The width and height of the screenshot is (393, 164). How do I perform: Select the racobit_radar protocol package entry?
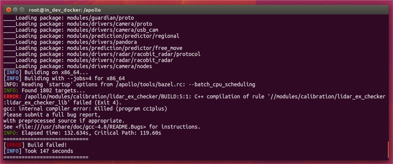pos(101,54)
